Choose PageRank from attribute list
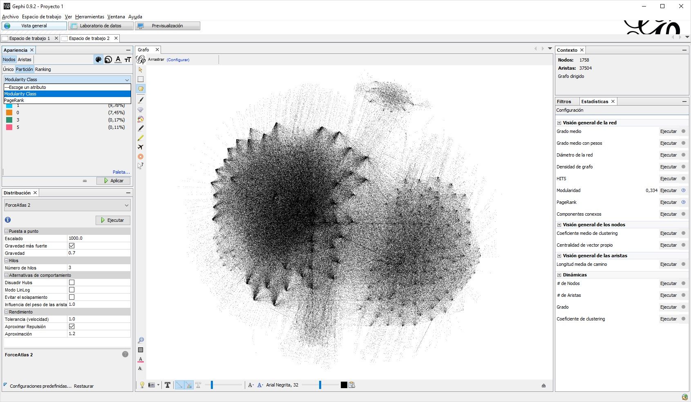691x402 pixels. (x=67, y=100)
